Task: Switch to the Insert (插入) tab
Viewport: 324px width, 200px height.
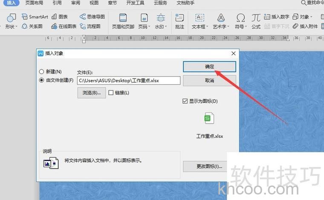Action: [x=12, y=3]
